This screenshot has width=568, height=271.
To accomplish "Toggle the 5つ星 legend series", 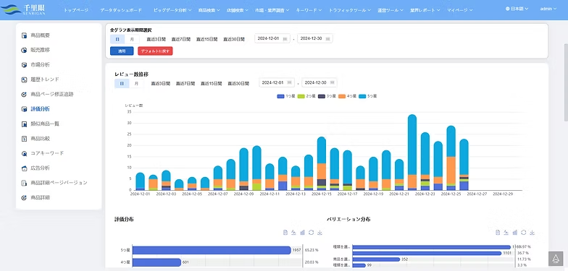I will click(x=368, y=97).
